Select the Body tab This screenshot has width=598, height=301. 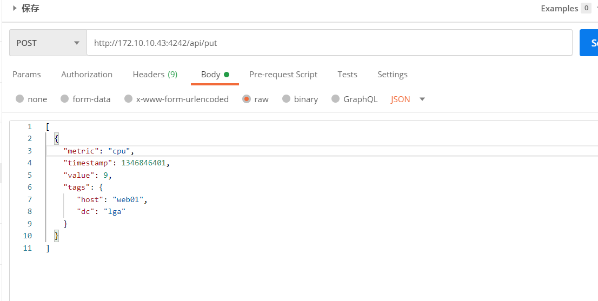pos(215,74)
